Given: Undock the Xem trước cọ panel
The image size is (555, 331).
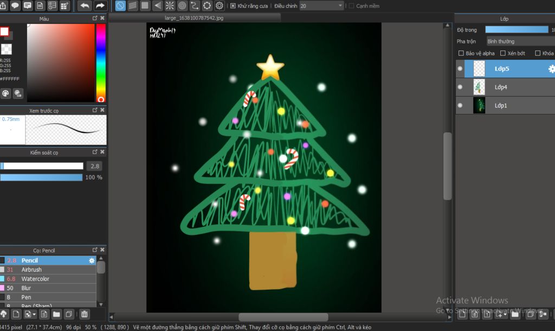Looking at the screenshot, I should [95, 110].
